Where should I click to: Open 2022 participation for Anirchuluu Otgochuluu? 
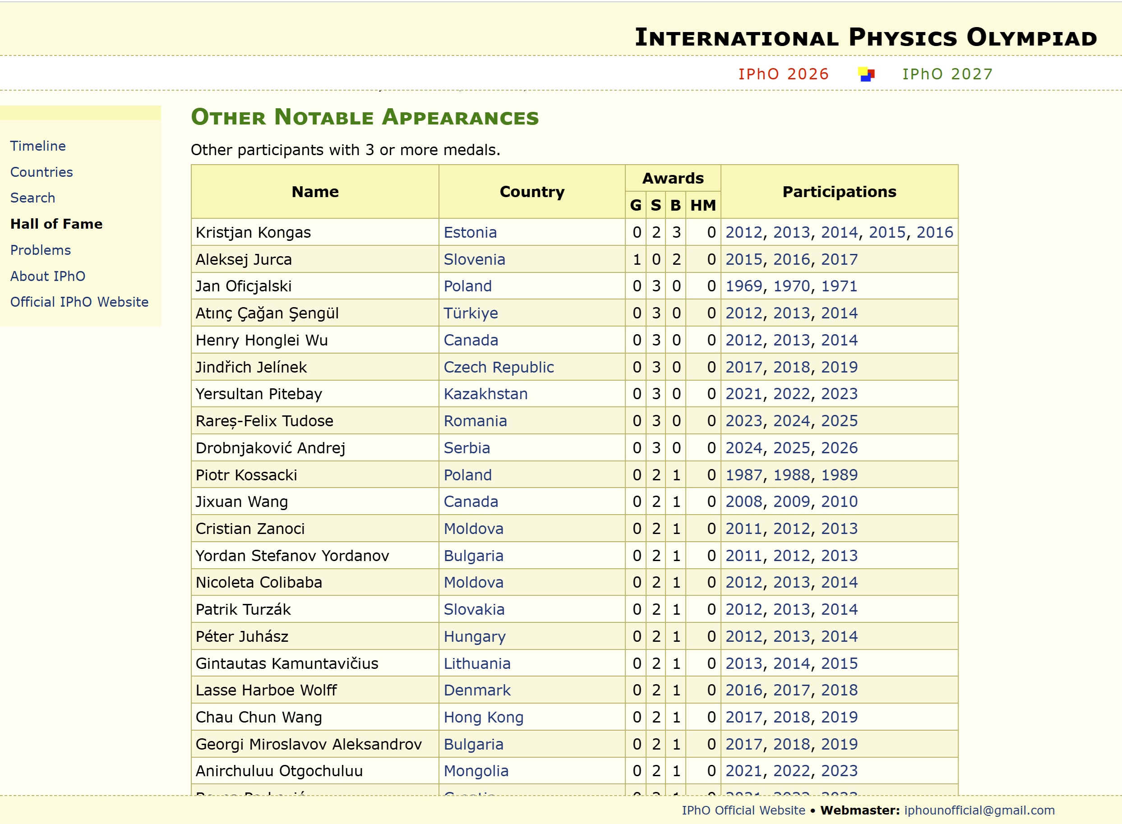(792, 771)
